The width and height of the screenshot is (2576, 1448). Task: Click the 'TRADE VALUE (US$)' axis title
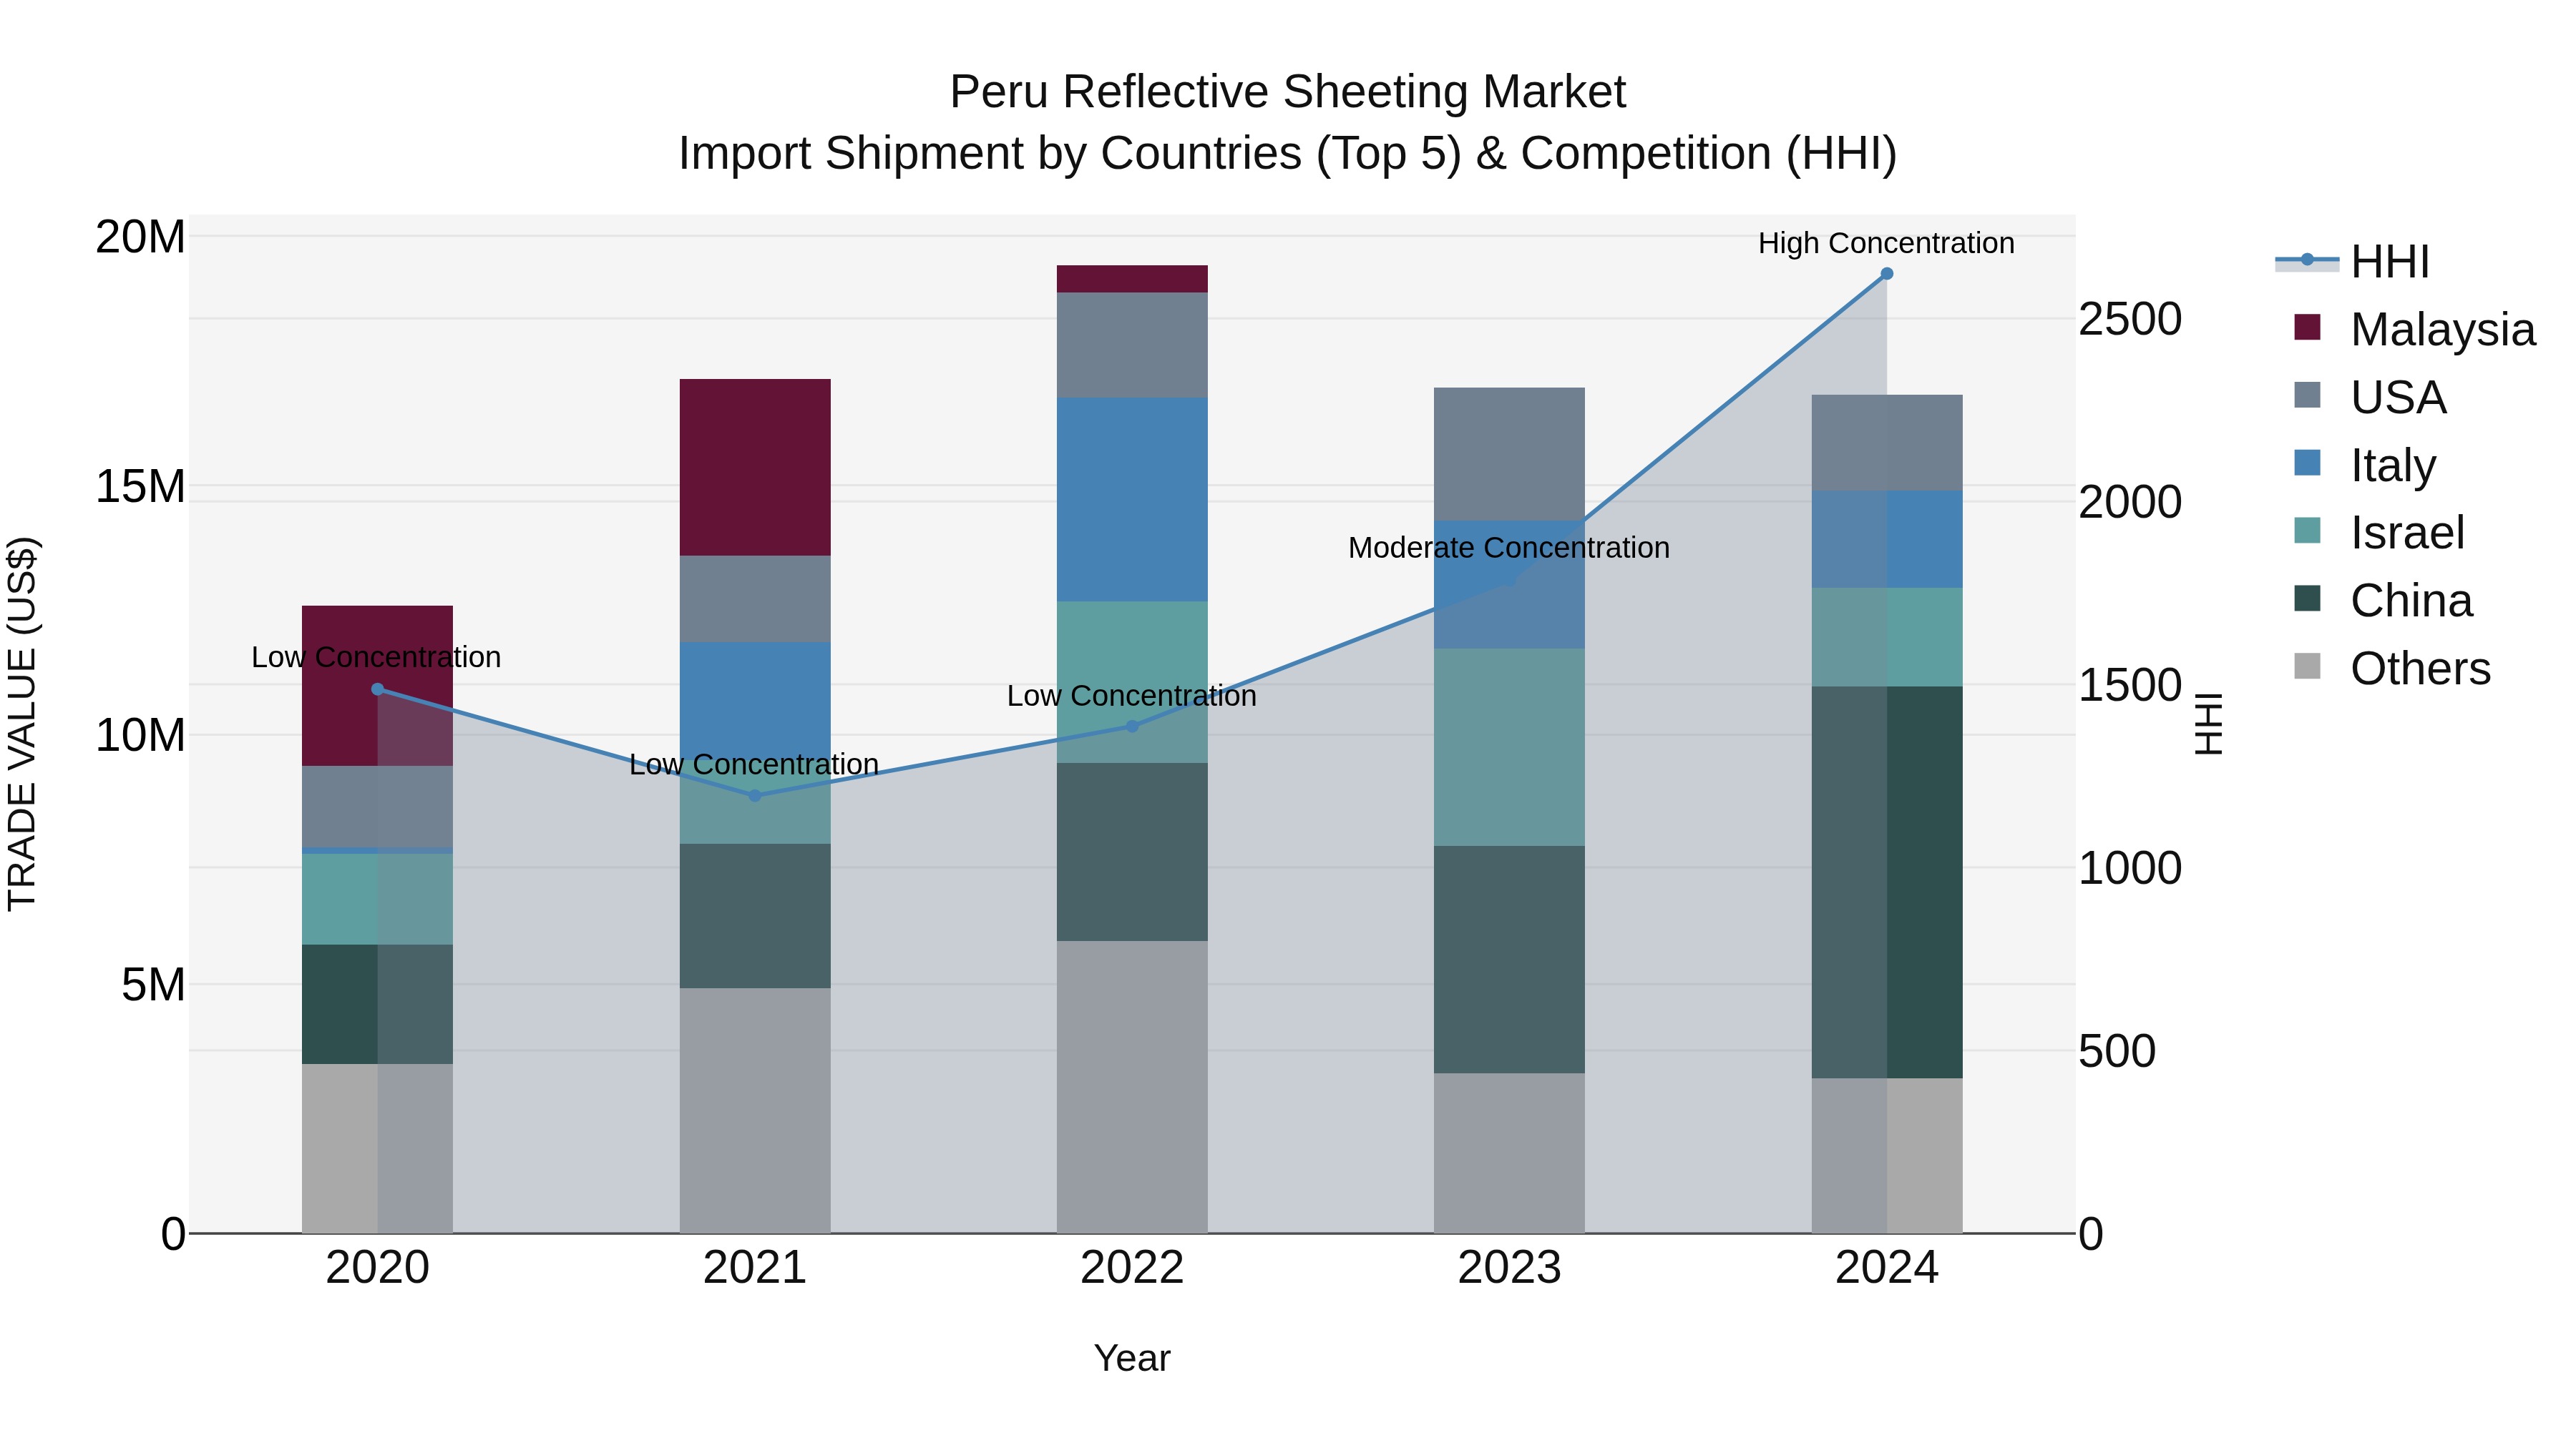[x=22, y=724]
